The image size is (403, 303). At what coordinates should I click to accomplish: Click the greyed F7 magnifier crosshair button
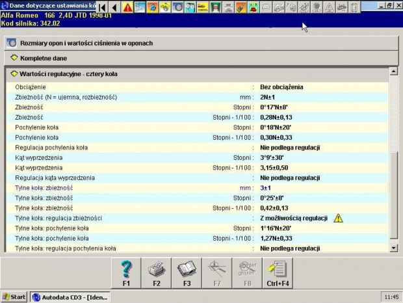pyautogui.click(x=217, y=273)
